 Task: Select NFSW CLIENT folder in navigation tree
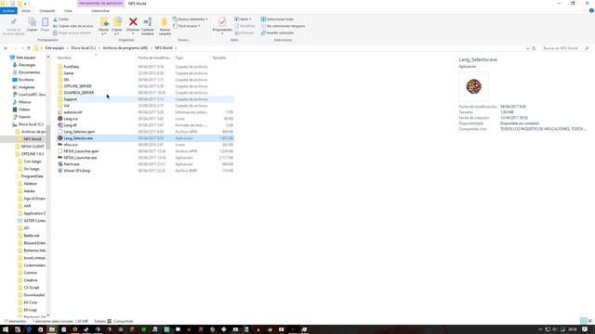(33, 147)
